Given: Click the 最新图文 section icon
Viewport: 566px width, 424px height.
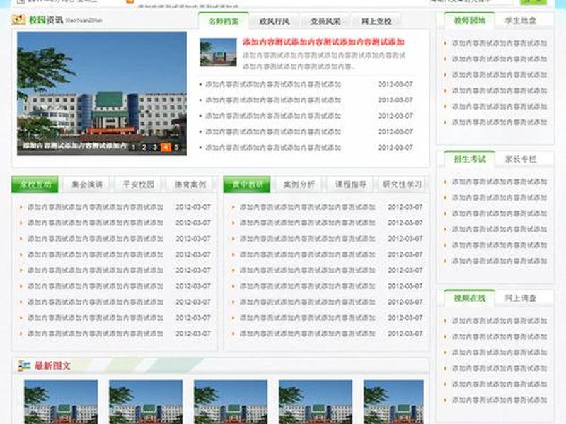Looking at the screenshot, I should [x=24, y=365].
